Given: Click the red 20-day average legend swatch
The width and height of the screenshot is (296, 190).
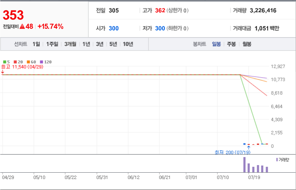Looking at the screenshot, I should pyautogui.click(x=15, y=62).
